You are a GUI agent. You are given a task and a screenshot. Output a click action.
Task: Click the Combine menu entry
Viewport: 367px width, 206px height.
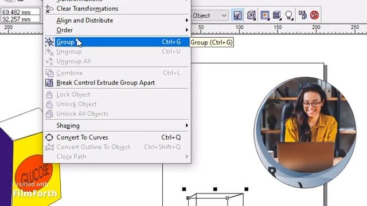(116, 73)
